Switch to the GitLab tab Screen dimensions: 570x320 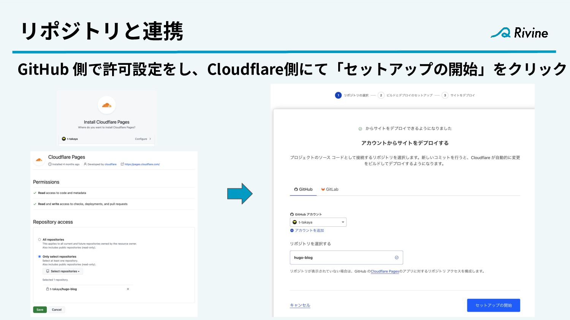(x=330, y=189)
